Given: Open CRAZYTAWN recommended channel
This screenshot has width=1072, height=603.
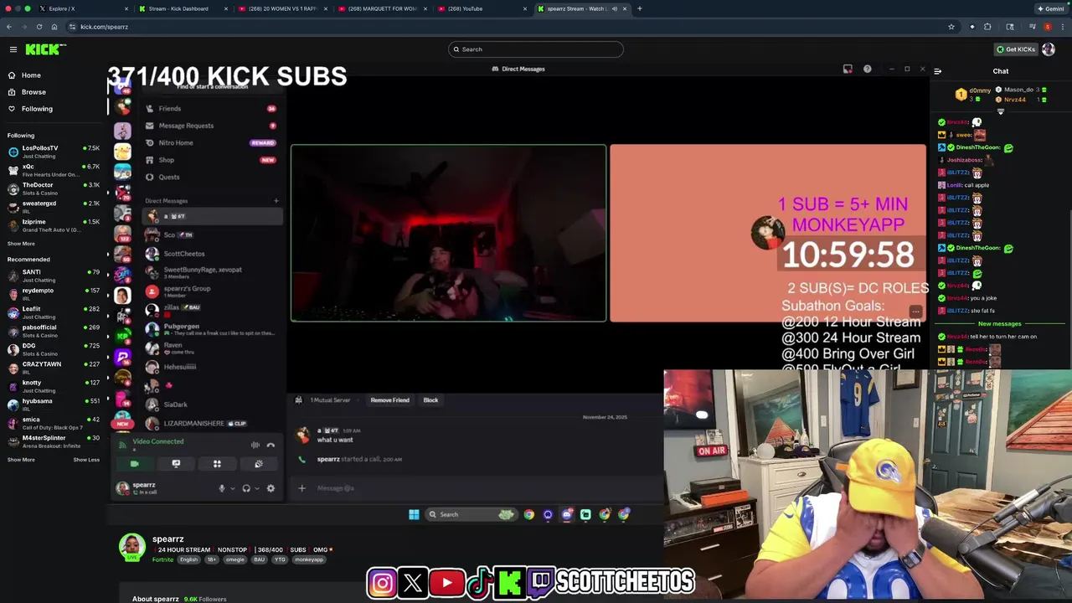Looking at the screenshot, I should click(x=52, y=368).
